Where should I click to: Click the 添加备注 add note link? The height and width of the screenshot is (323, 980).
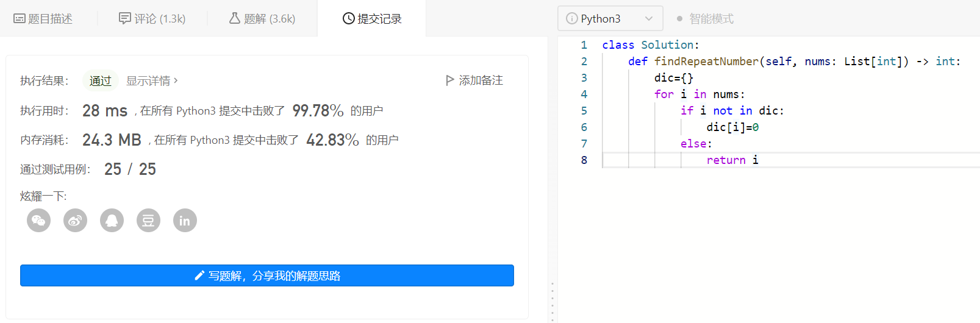tap(481, 80)
